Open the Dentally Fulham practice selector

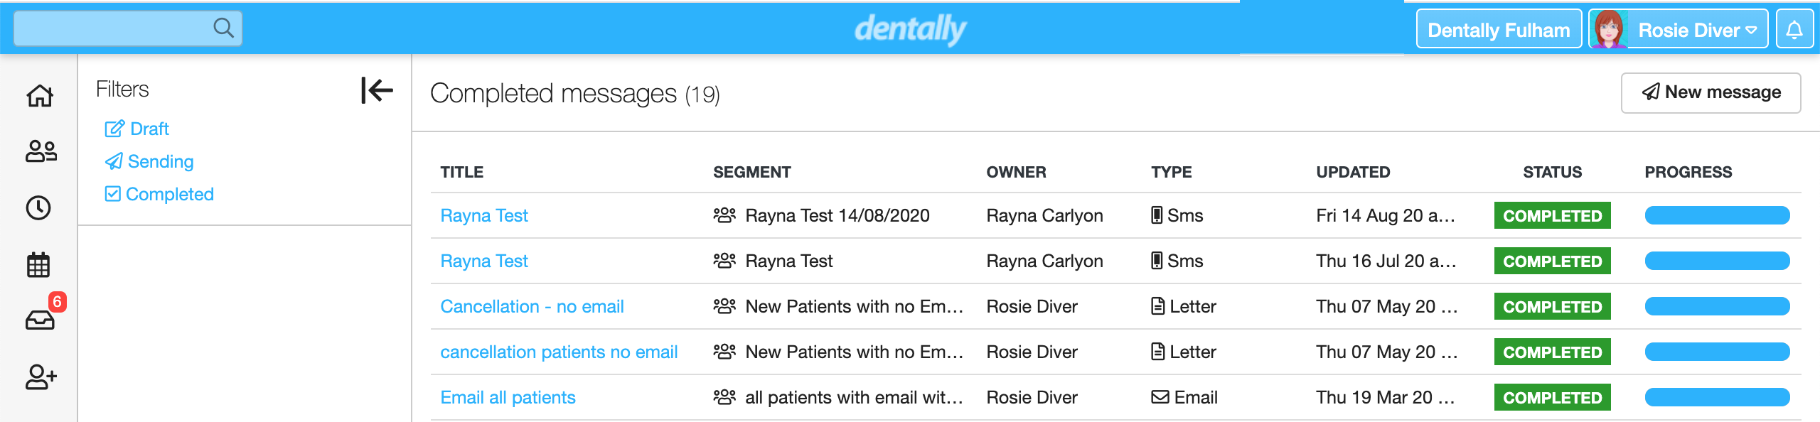click(1498, 30)
